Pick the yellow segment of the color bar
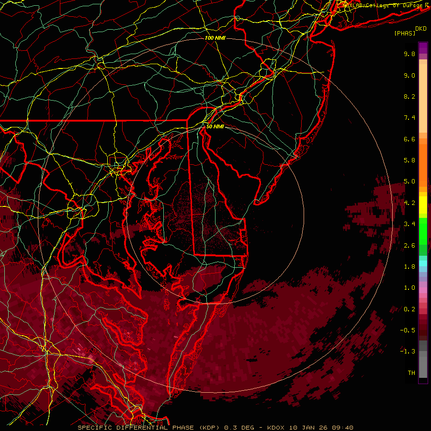The width and height of the screenshot is (431, 431). pos(423,205)
